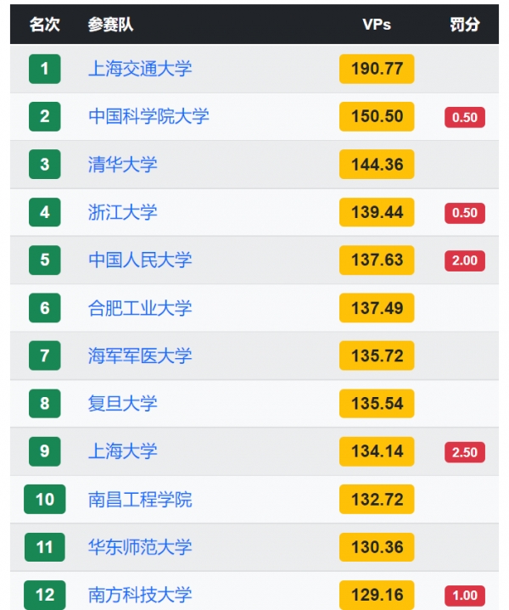Click the 罚分 column header
509x610 pixels.
coord(465,25)
